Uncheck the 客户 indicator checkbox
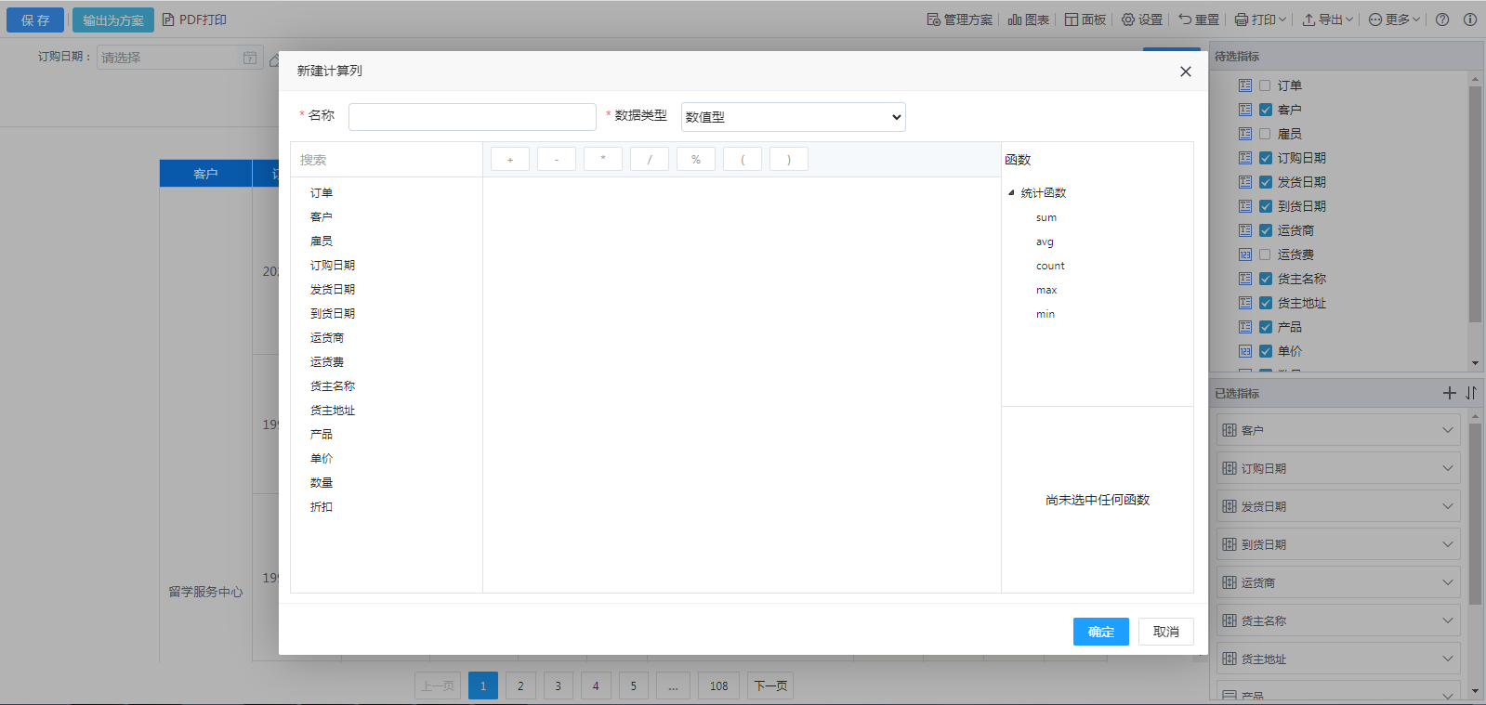1486x705 pixels. click(1265, 110)
